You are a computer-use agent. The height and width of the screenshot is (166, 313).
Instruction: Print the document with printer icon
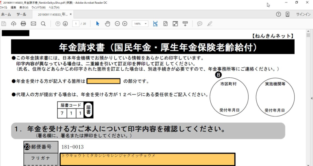point(23,24)
